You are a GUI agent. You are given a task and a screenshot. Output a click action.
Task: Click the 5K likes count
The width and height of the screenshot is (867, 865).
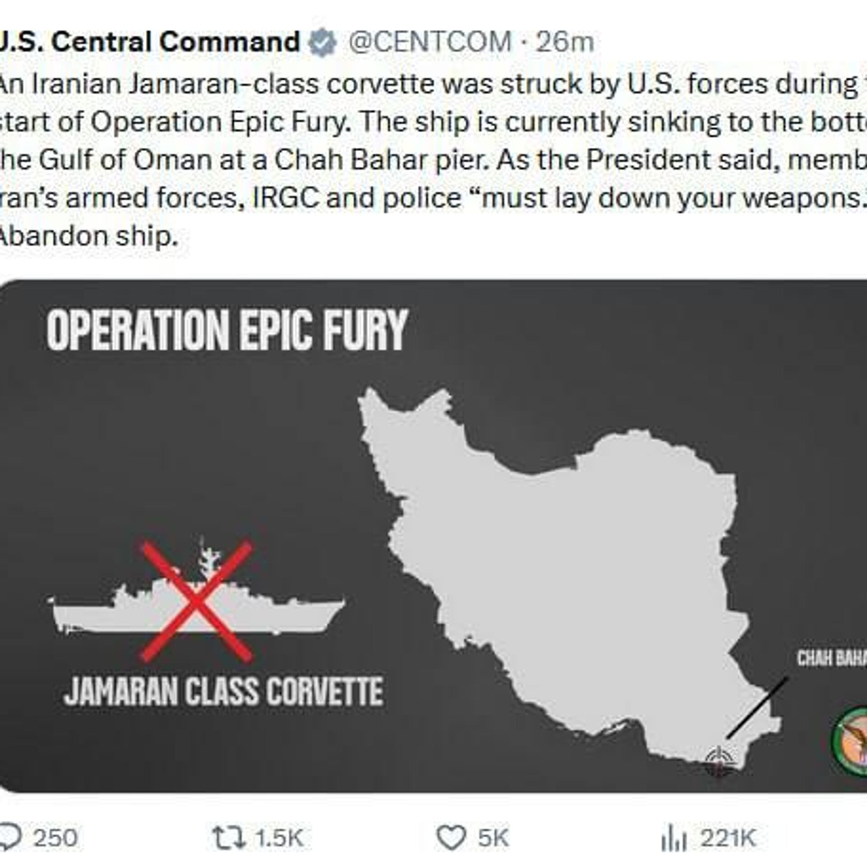[494, 838]
